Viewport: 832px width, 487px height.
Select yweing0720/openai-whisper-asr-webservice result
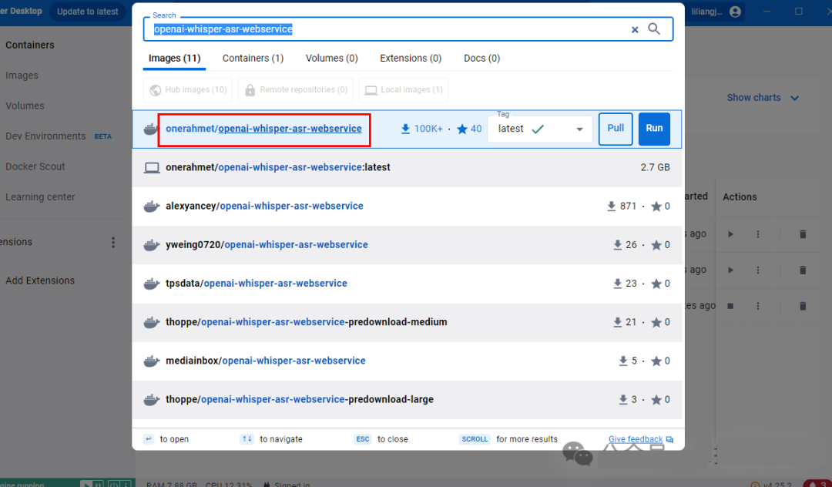[407, 245]
